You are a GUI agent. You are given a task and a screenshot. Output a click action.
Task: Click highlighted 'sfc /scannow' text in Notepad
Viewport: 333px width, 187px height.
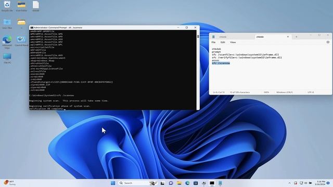click(221, 63)
